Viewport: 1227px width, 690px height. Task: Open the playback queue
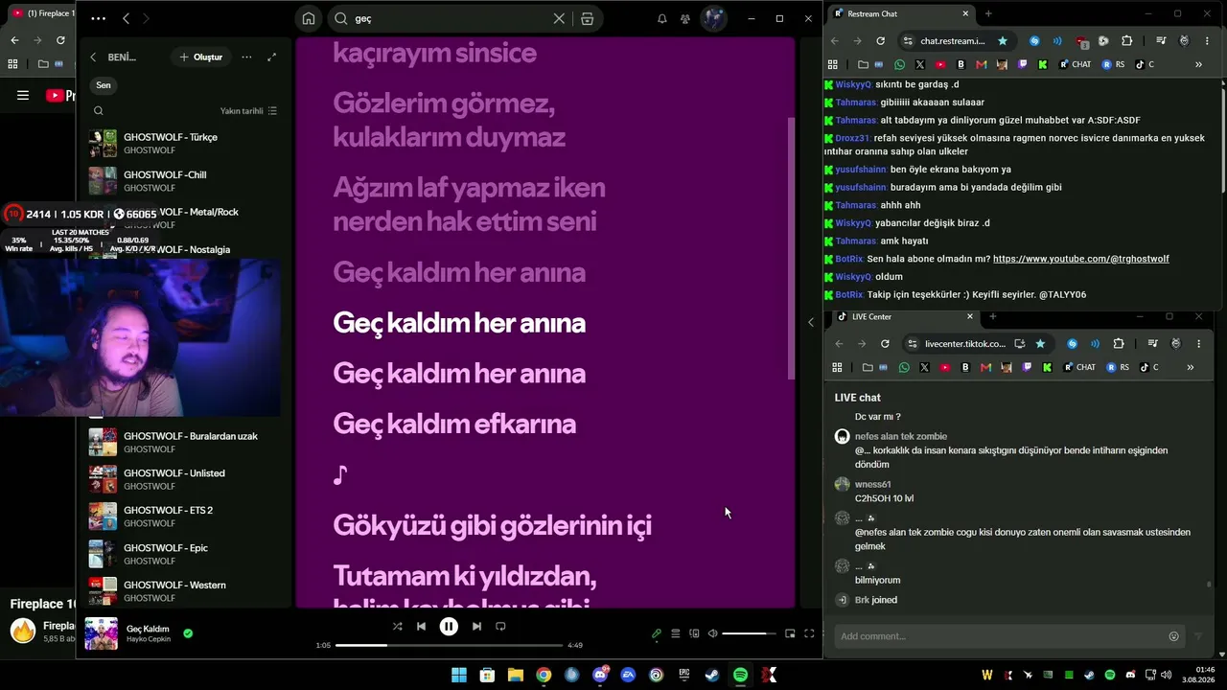point(676,633)
